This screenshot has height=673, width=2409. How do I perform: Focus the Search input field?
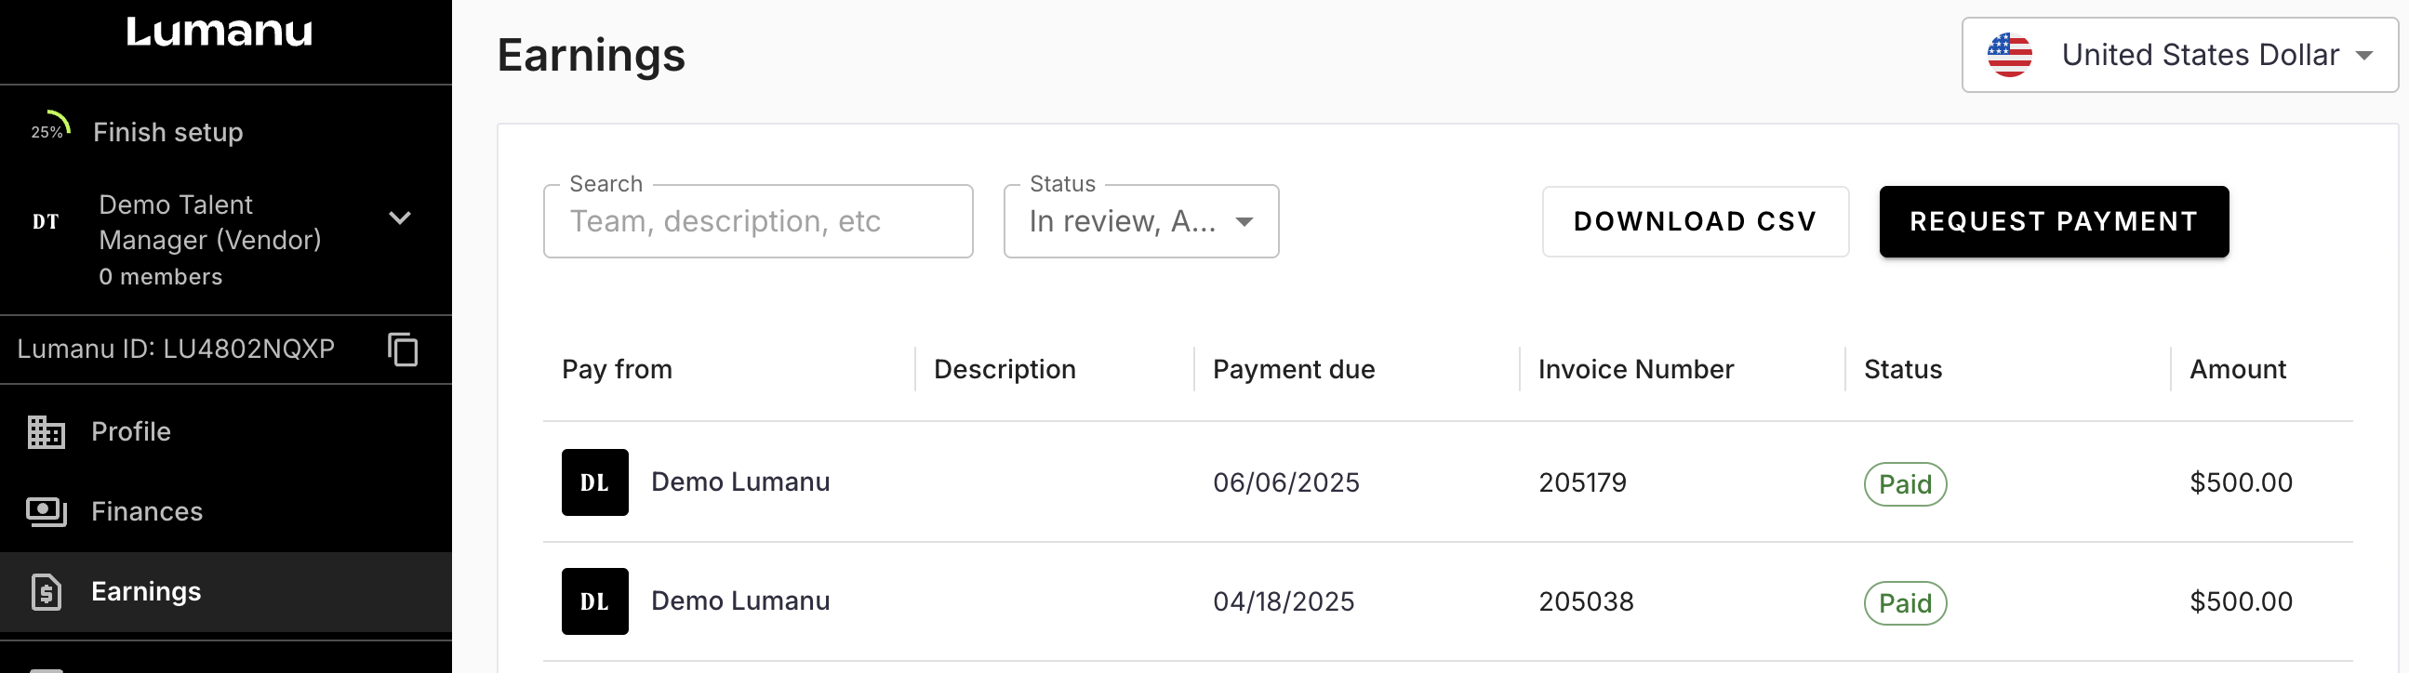757,221
